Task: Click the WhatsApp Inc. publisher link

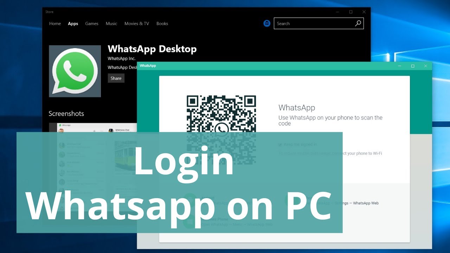Action: (121, 59)
